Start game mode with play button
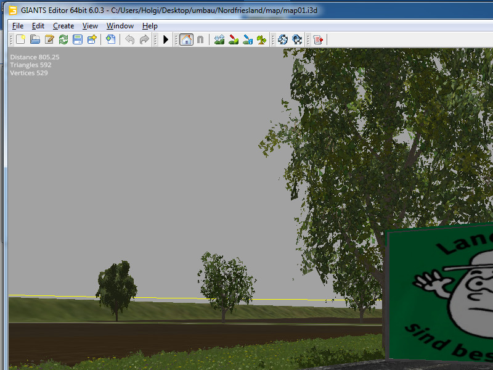This screenshot has width=493, height=370. click(x=166, y=39)
